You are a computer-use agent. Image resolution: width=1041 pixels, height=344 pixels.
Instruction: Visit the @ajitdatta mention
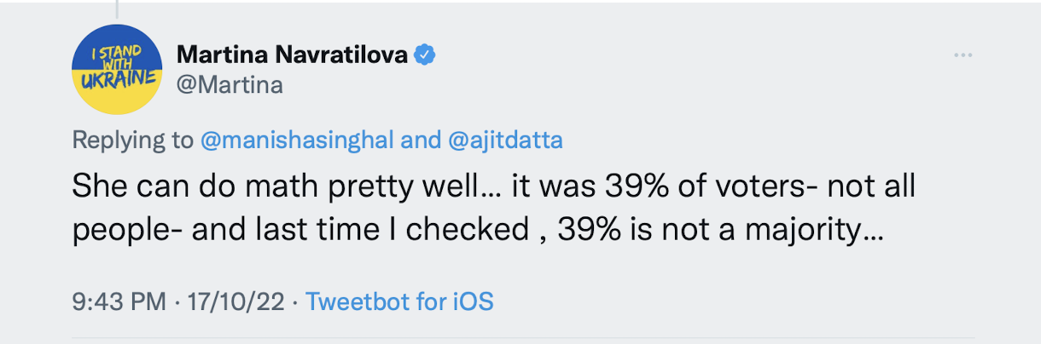coord(505,140)
